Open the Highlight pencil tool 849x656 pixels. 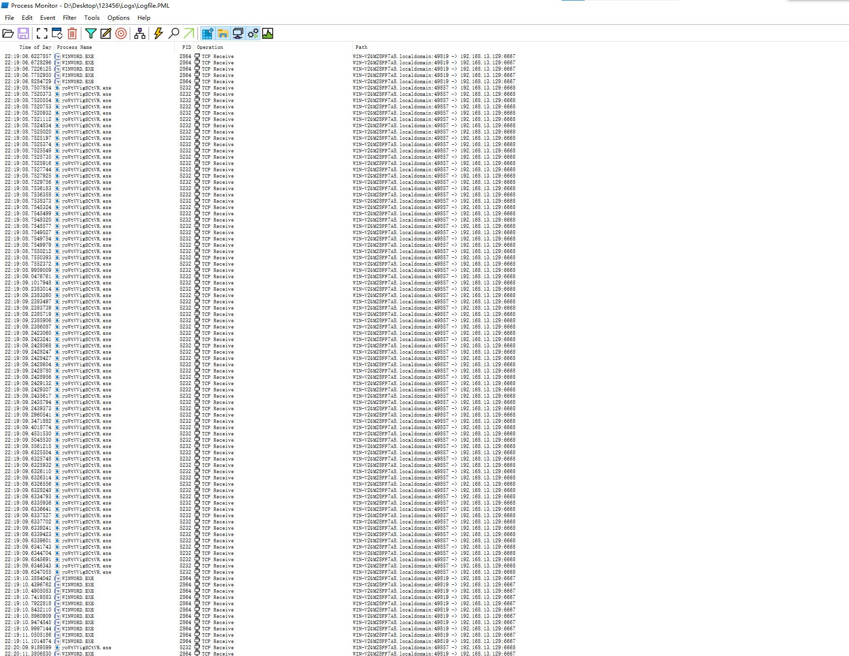[106, 33]
